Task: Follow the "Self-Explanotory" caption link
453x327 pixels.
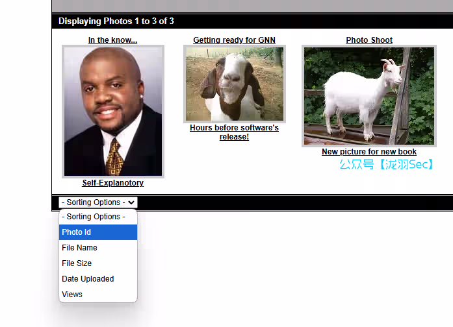Action: point(112,183)
